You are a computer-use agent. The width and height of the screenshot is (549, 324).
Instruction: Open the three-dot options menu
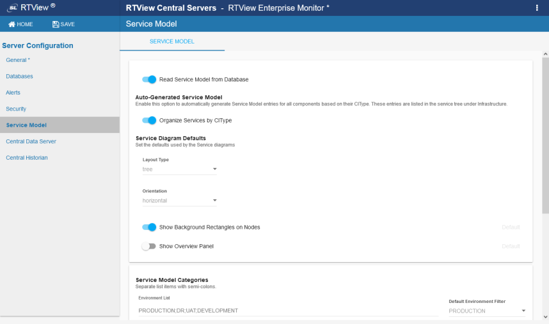click(x=537, y=8)
